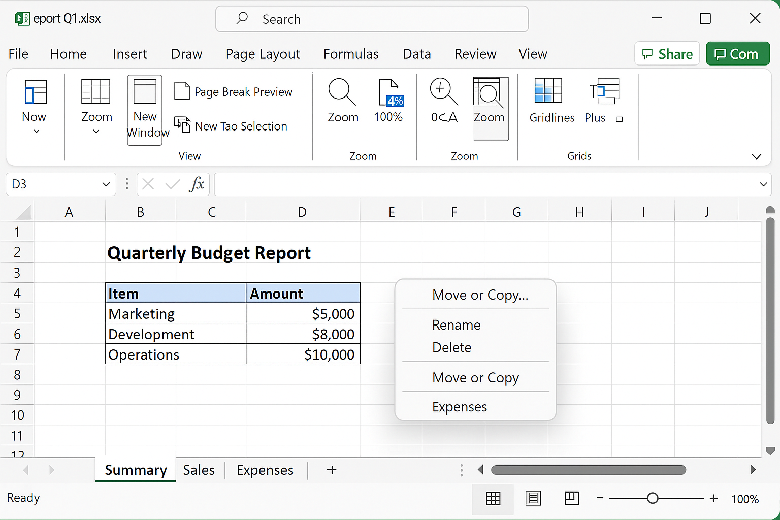Collapse the ribbon with the chevron

click(757, 157)
